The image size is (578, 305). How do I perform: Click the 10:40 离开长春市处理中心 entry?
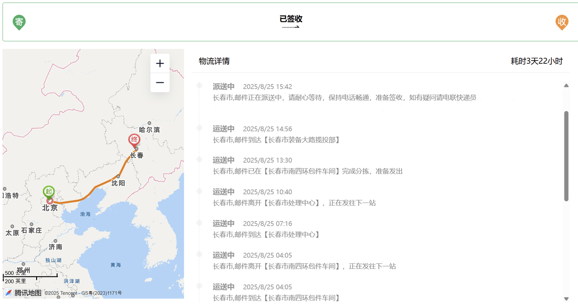click(x=294, y=197)
